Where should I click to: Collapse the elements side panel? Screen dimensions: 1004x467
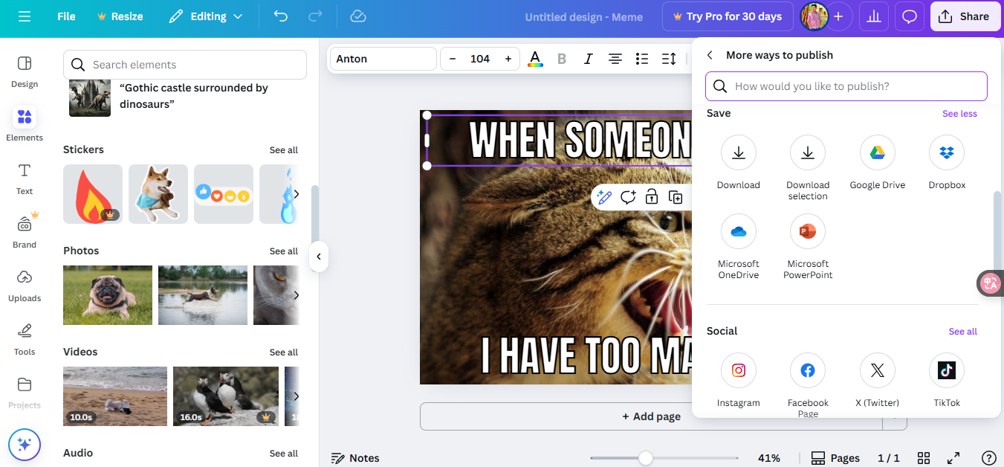pyautogui.click(x=318, y=256)
